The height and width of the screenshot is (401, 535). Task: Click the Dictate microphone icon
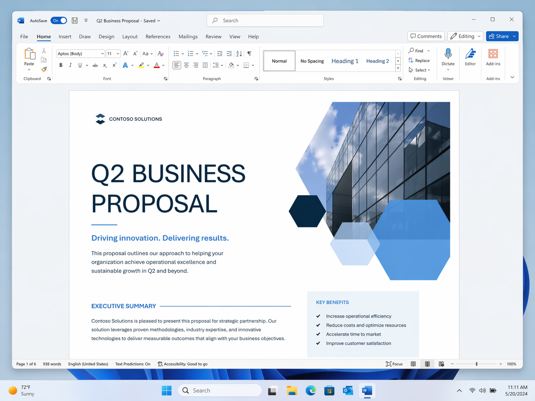pyautogui.click(x=448, y=54)
